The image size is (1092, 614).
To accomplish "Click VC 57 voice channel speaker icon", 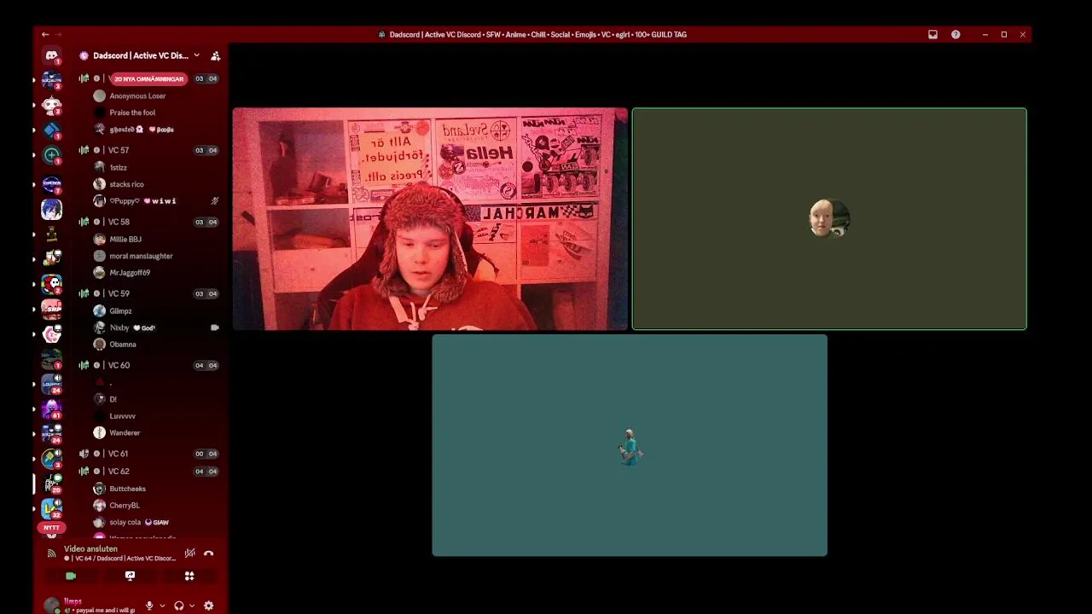I will [x=84, y=150].
